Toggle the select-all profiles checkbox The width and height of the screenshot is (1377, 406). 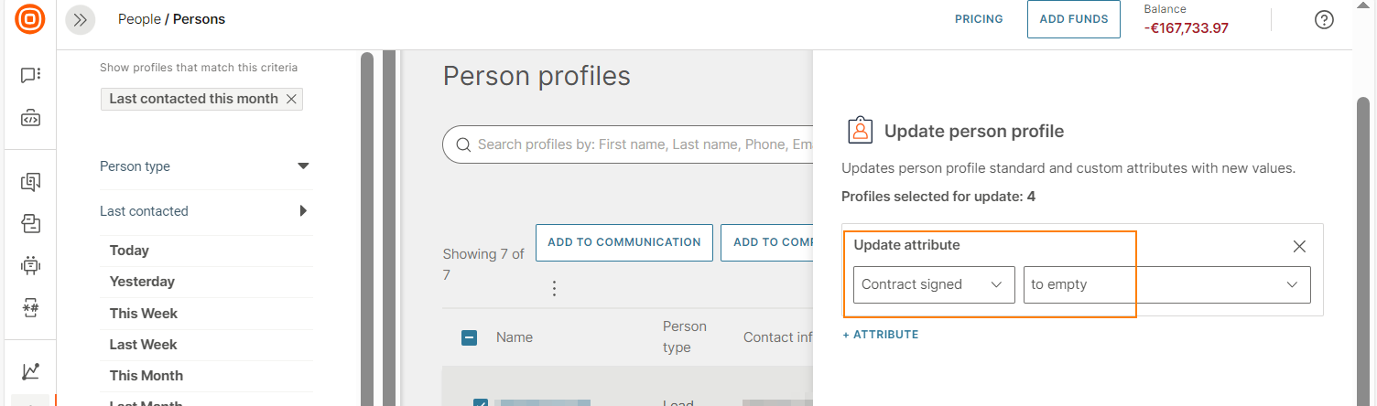pyautogui.click(x=469, y=337)
